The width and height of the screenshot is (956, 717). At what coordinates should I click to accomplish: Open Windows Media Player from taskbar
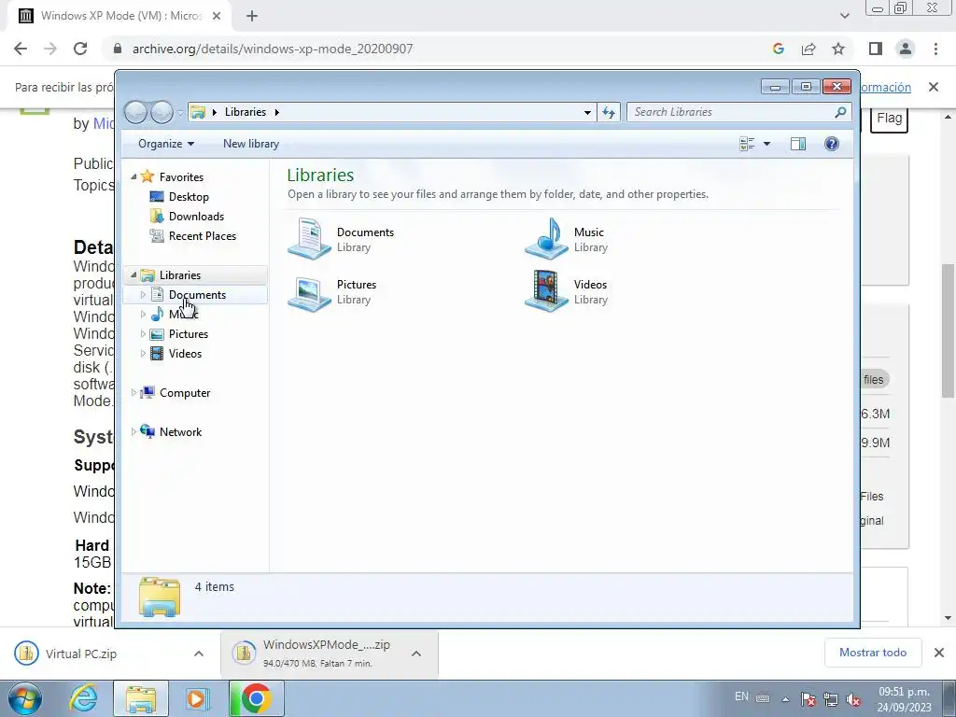click(196, 698)
